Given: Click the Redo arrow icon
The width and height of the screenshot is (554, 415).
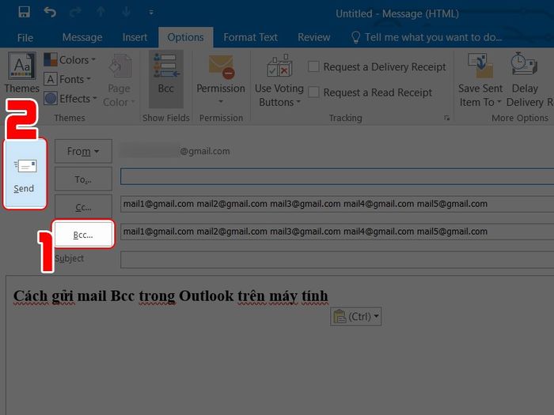Looking at the screenshot, I should 75,13.
